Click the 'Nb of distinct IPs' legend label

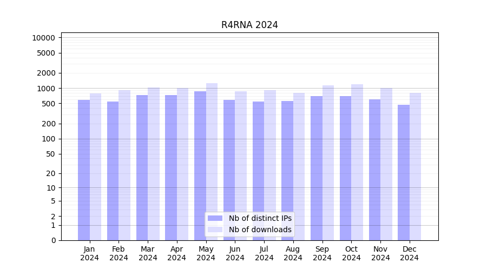[260, 218]
